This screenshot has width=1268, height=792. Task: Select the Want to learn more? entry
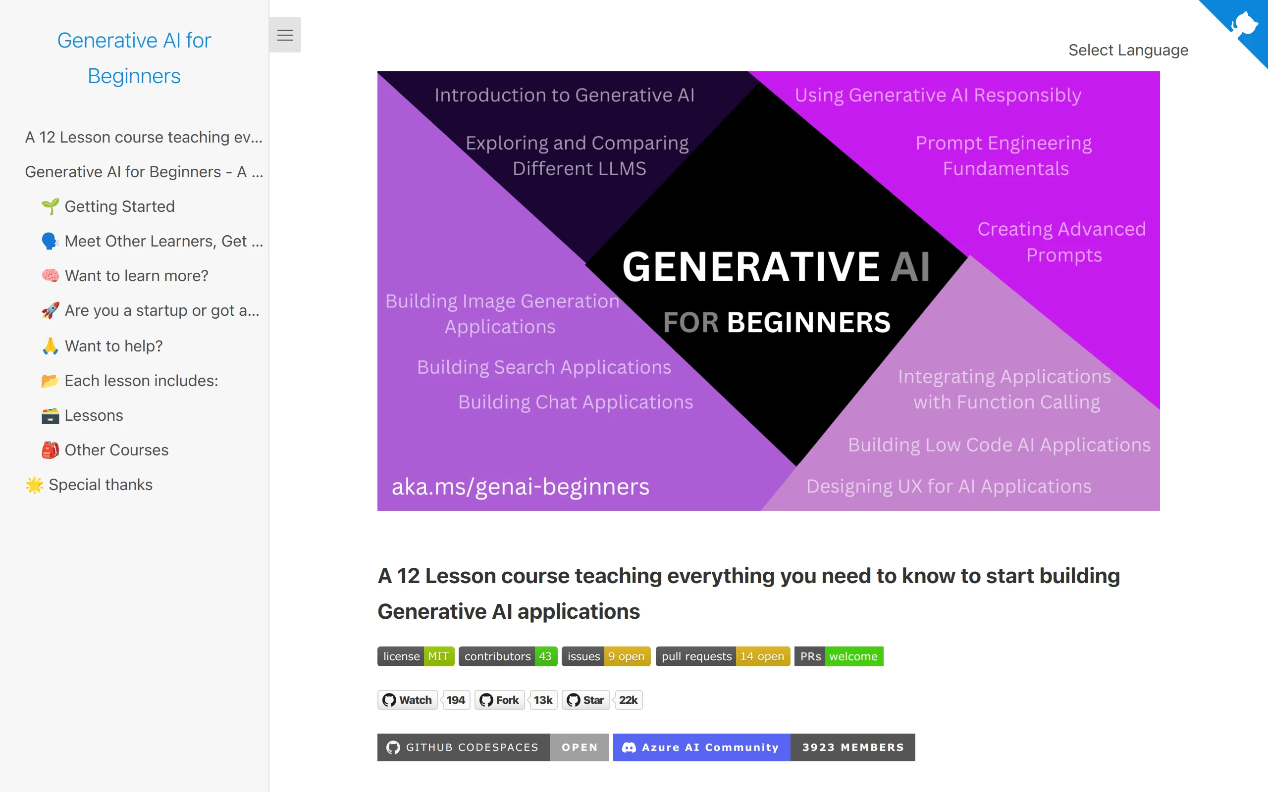pos(136,276)
